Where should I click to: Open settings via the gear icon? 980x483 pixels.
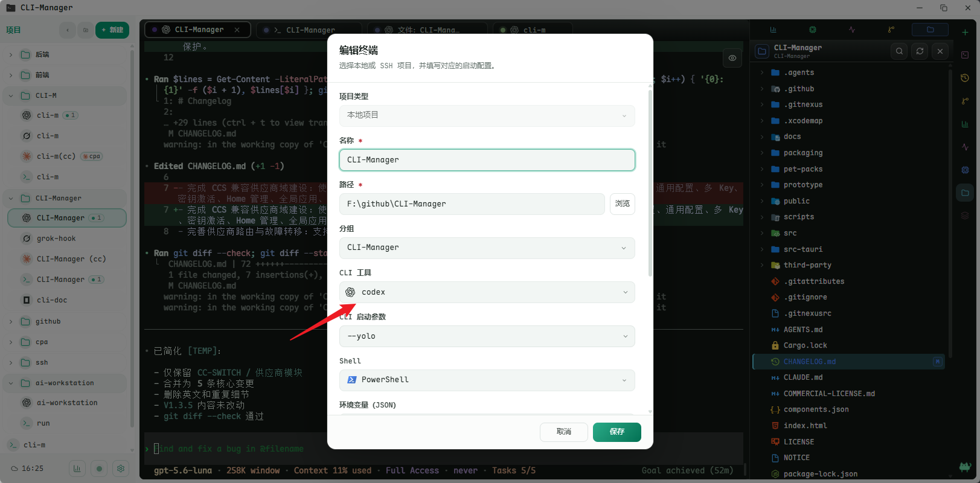tap(121, 469)
